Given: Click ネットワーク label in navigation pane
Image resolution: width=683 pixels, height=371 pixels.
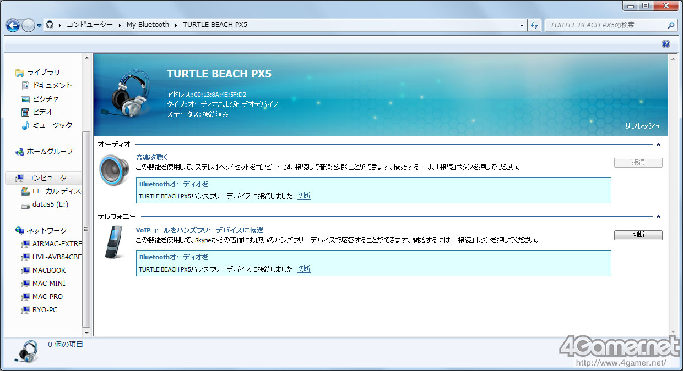Looking at the screenshot, I should (x=47, y=231).
